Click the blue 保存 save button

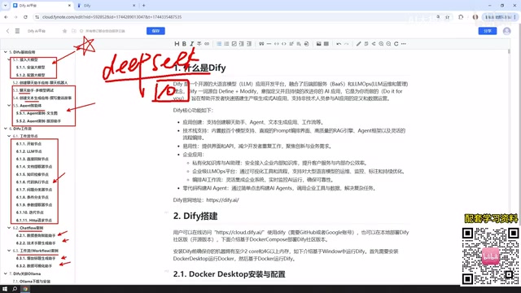click(155, 31)
